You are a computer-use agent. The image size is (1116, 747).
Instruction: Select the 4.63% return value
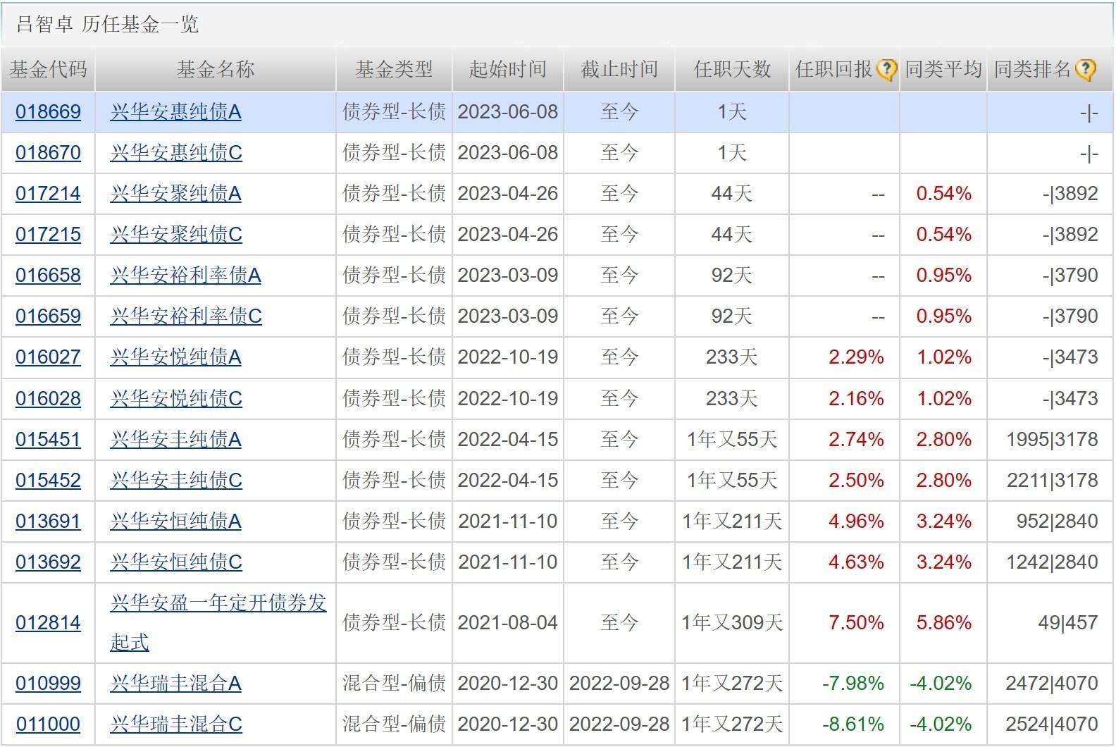tap(856, 562)
